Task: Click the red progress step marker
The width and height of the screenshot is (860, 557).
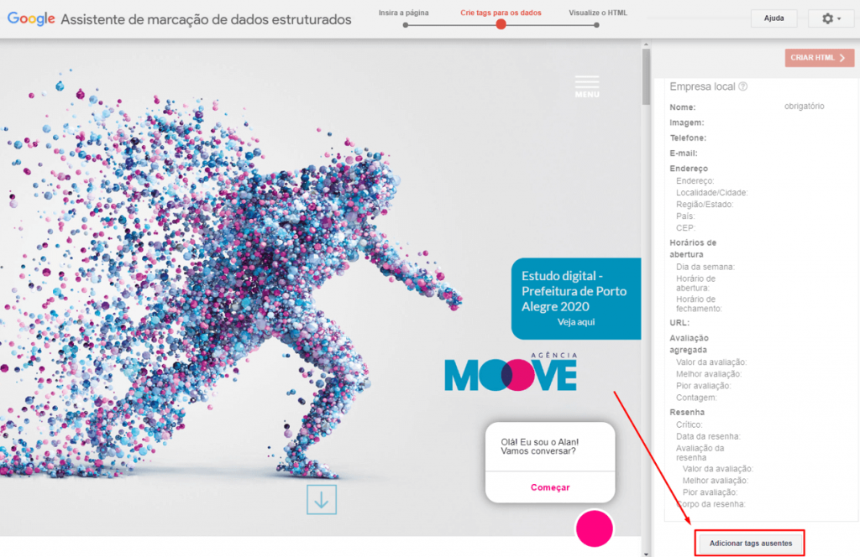Action: click(501, 24)
